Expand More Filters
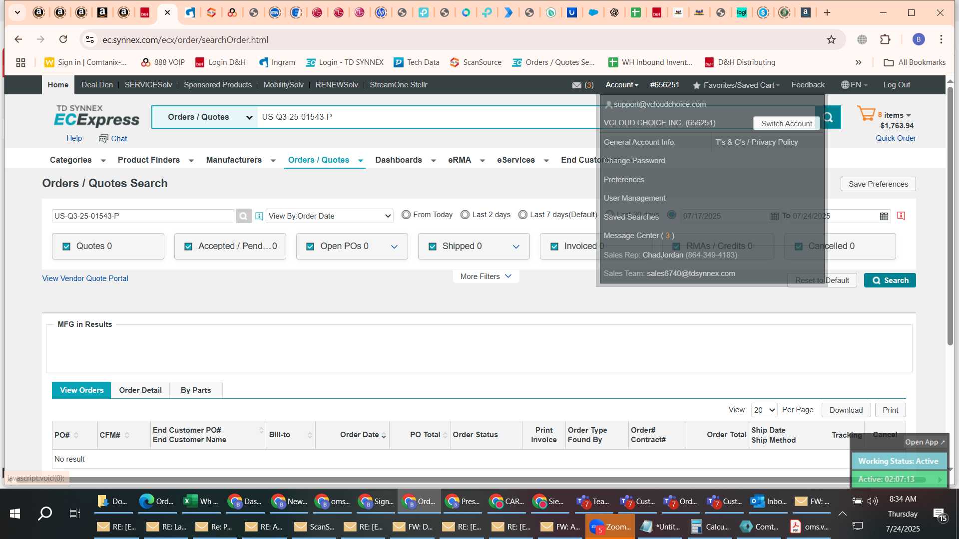The height and width of the screenshot is (539, 959). [x=485, y=276]
